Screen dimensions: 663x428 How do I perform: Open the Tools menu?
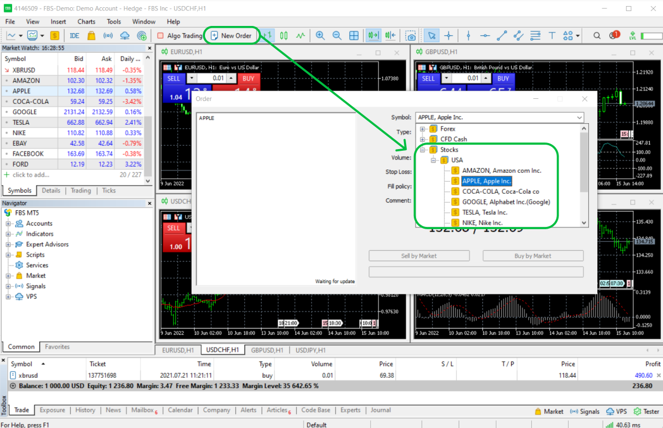pos(114,22)
